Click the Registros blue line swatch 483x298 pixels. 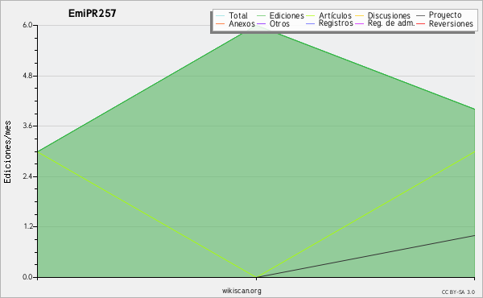[x=311, y=23]
